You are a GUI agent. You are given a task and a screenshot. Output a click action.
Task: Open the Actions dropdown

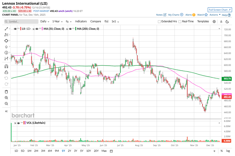pos(215,15)
